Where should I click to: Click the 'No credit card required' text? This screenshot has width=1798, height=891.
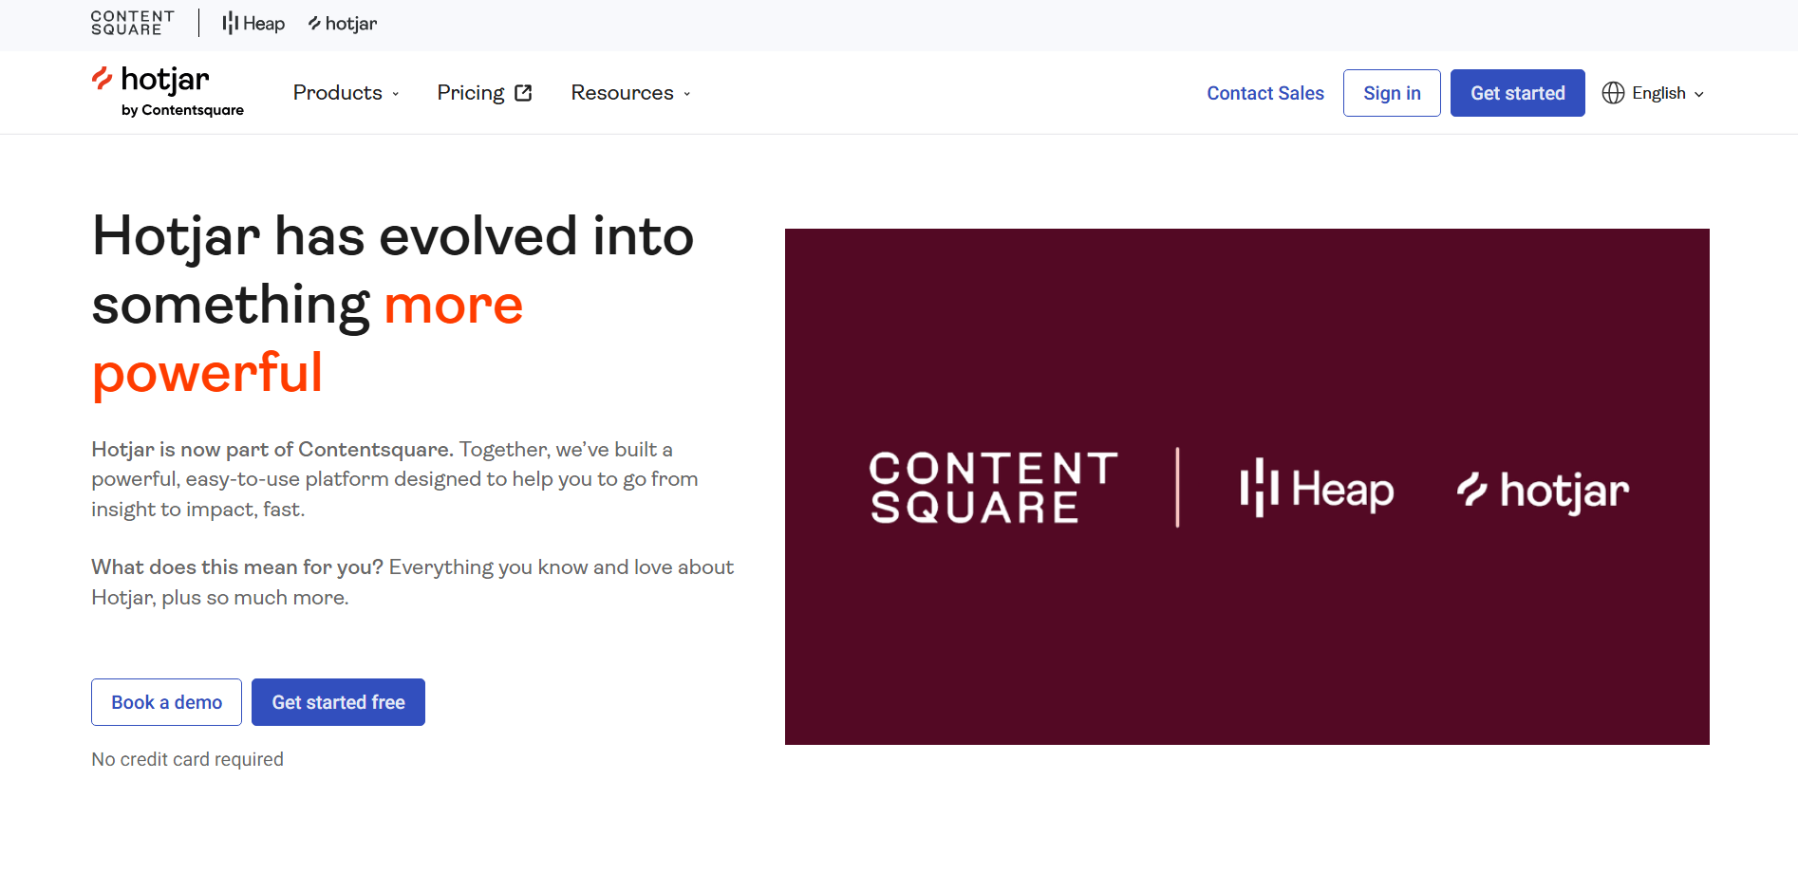[187, 759]
